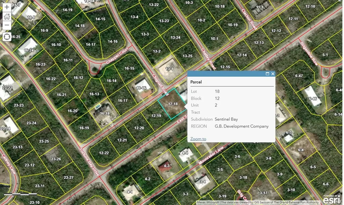The image size is (344, 205).
Task: Close the Parcel popup
Action: [273, 74]
